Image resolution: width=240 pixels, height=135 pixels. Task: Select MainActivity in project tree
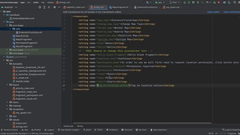pyautogui.click(x=22, y=36)
